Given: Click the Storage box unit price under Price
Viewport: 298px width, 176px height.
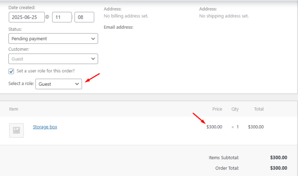Looking at the screenshot, I should [x=214, y=127].
